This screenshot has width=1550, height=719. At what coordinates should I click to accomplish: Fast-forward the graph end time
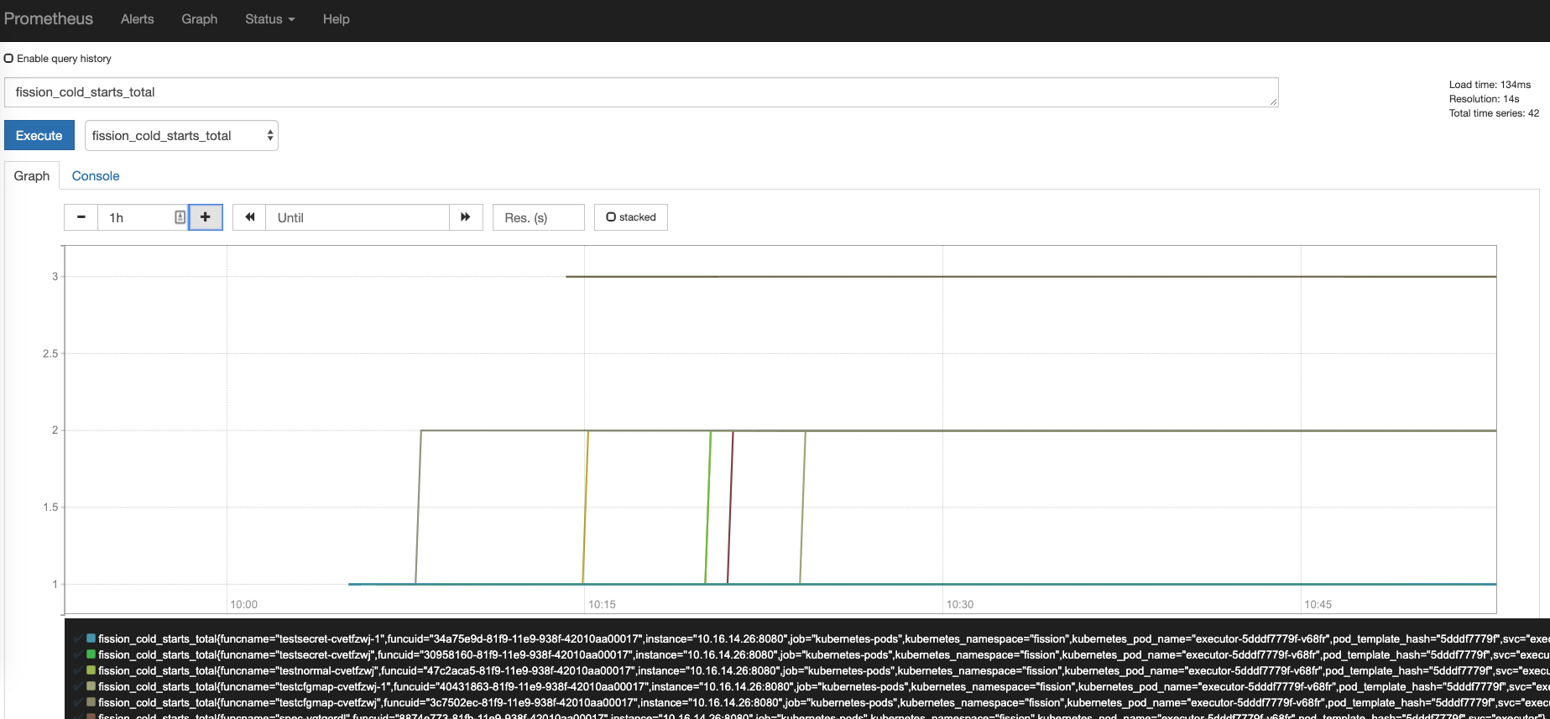pos(466,217)
